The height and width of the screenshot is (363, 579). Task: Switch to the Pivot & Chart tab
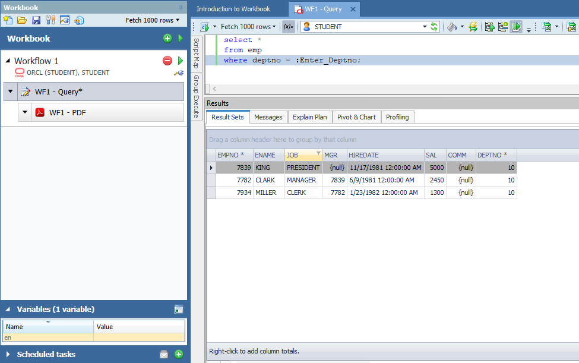click(x=356, y=117)
